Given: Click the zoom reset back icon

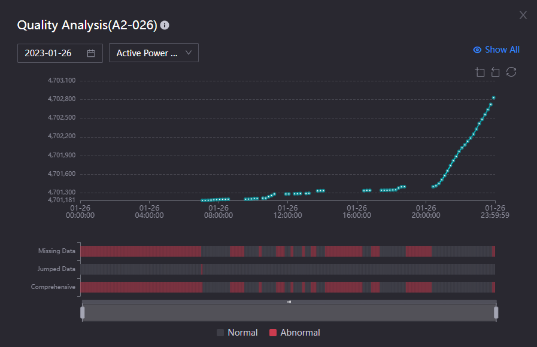Looking at the screenshot, I should [x=495, y=72].
